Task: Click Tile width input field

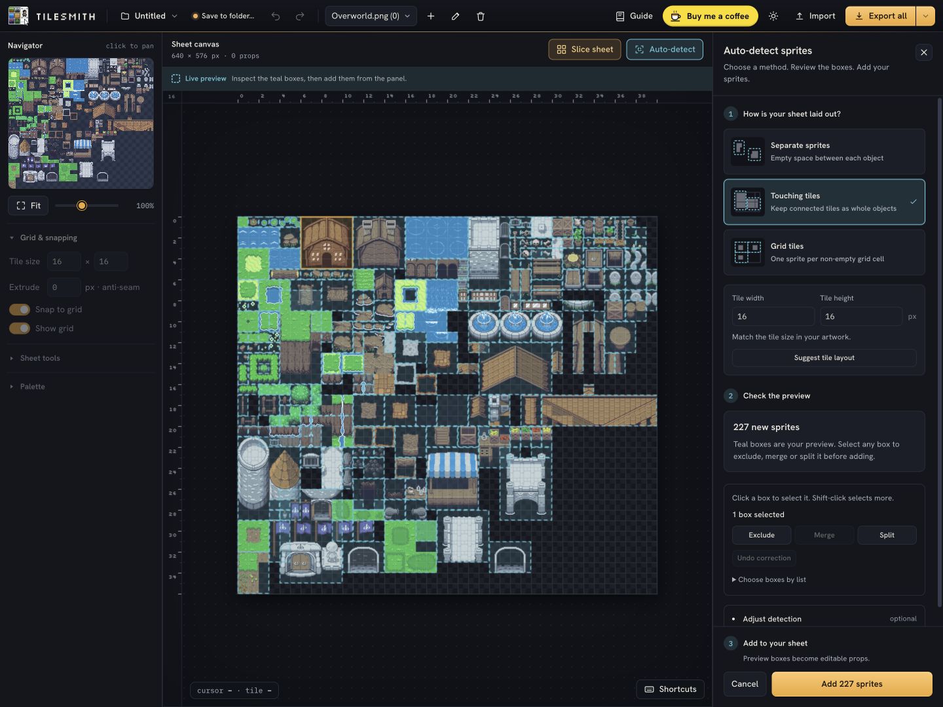Action: click(773, 316)
